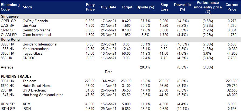Image resolution: width=241 pixels, height=111 pixels.
Task: Select AEM current price 5.000
Action: (x=233, y=104)
